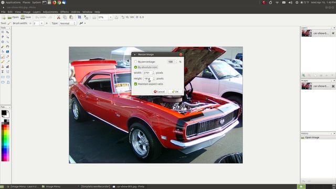This screenshot has width=336, height=189.
Task: Click the Save toolbar button
Action: click(x=26, y=17)
